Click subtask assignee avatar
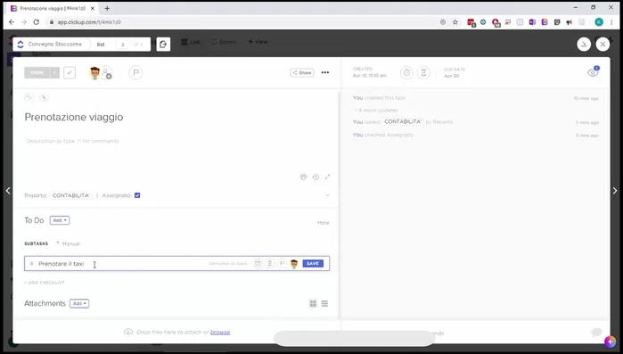The image size is (623, 354). click(294, 263)
